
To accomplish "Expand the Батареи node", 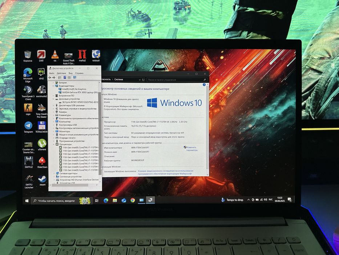I will point(54,83).
